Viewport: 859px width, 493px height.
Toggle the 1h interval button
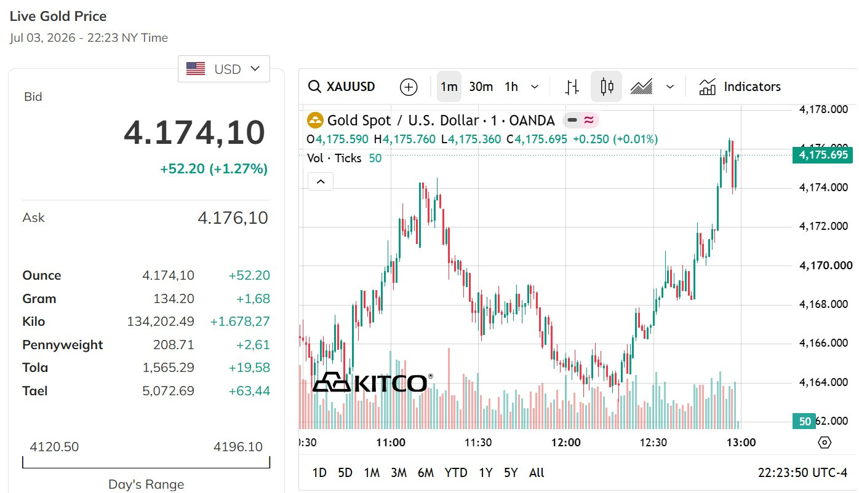(x=511, y=87)
